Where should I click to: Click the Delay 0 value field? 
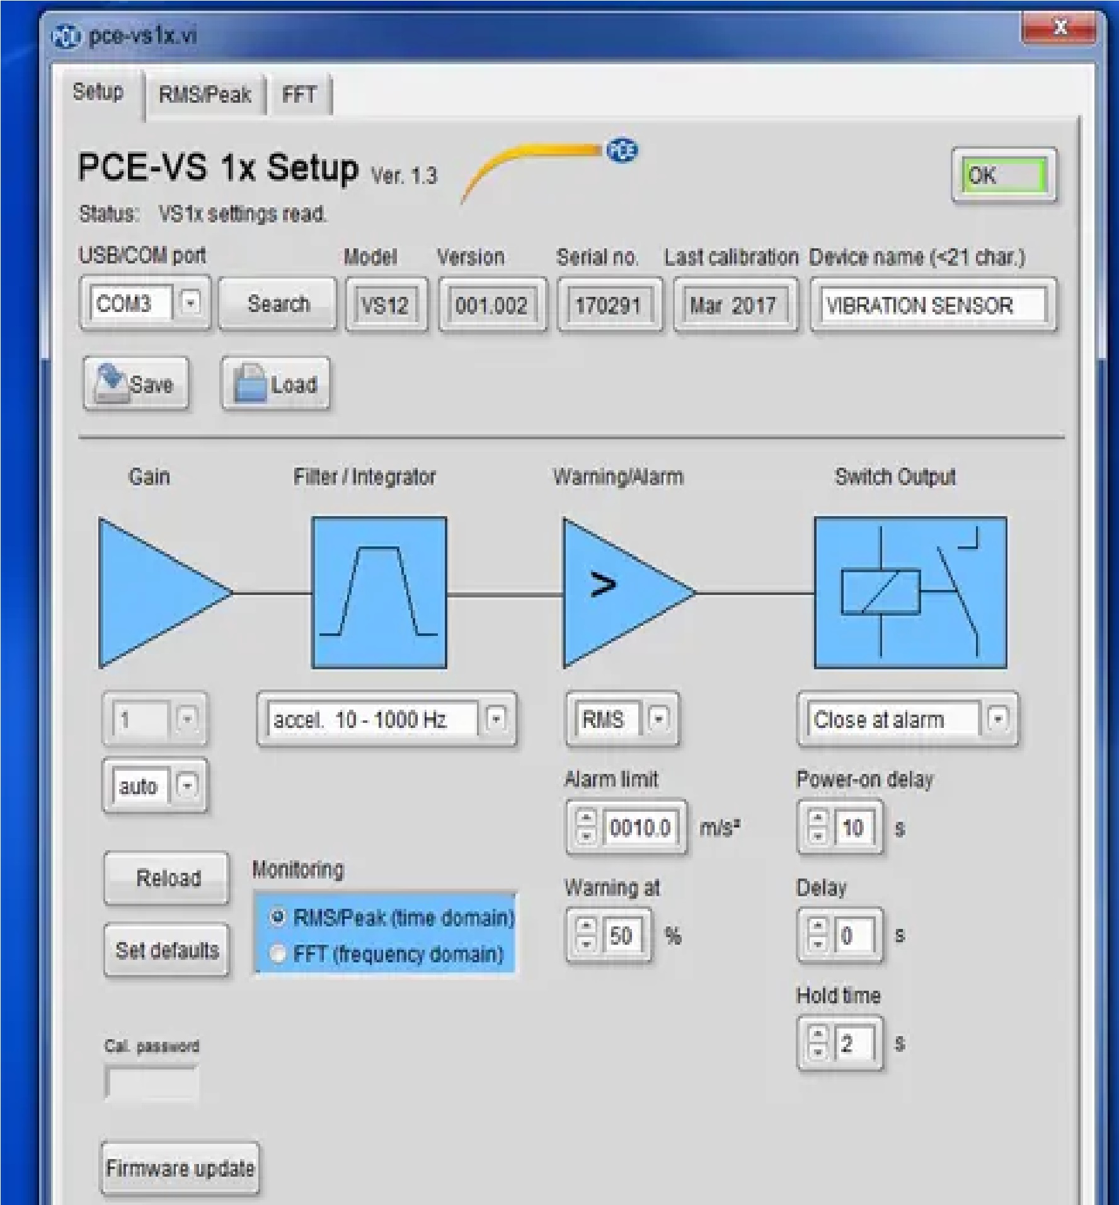(854, 935)
